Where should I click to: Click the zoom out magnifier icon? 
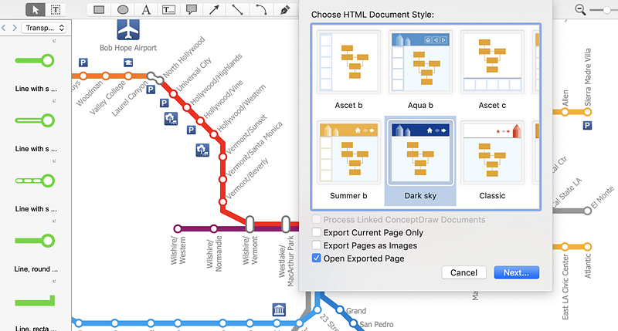coord(580,9)
